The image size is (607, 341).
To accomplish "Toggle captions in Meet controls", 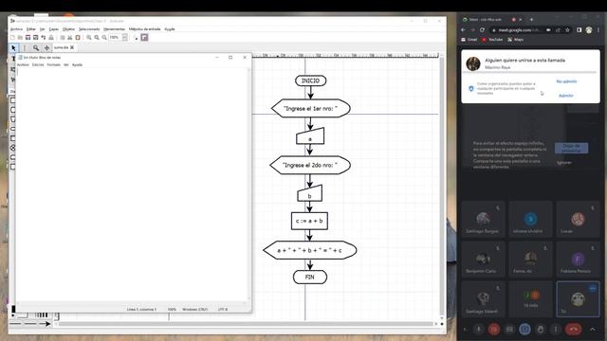I will [509, 330].
